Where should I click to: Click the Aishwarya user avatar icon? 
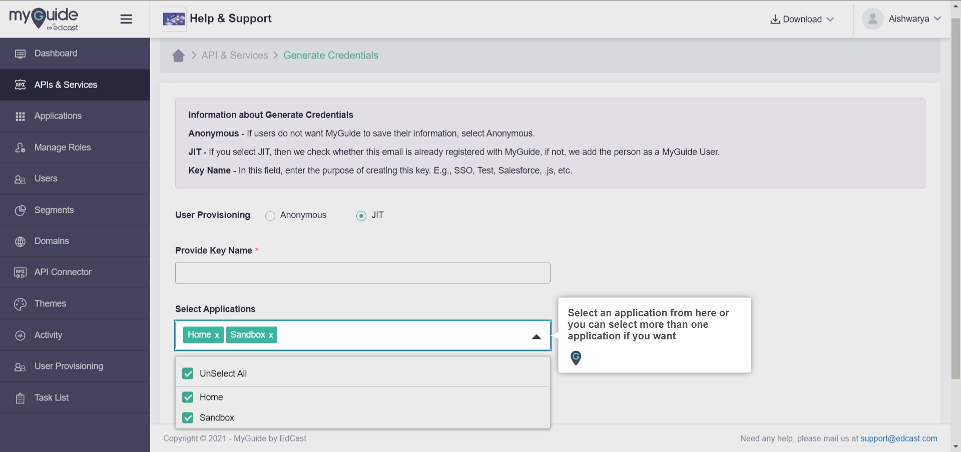coord(872,19)
